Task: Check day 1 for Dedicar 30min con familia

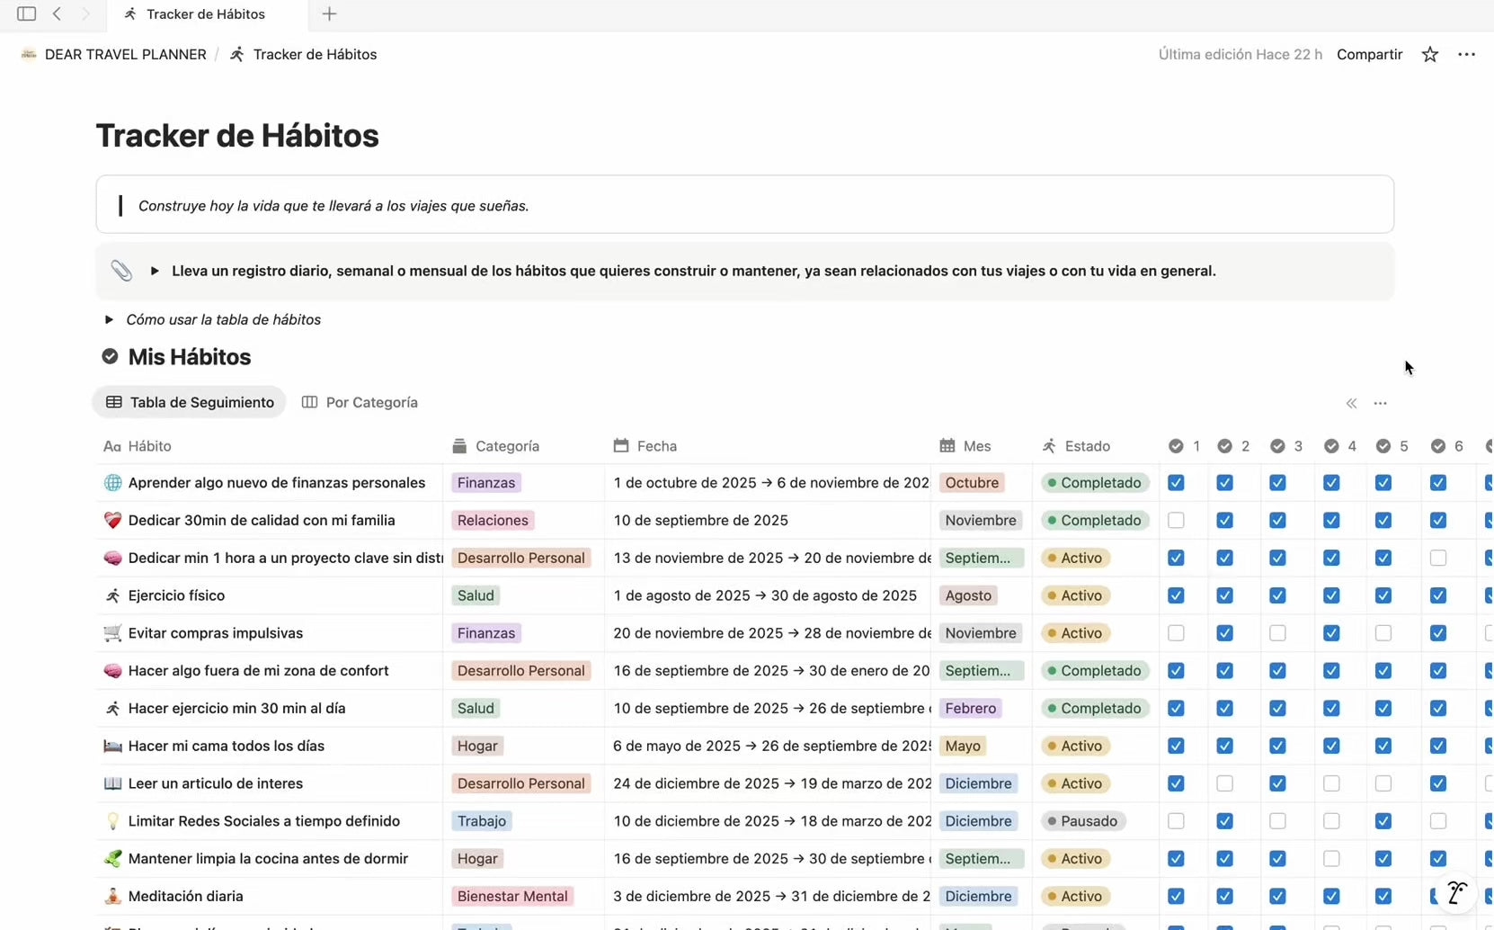Action: (x=1176, y=521)
